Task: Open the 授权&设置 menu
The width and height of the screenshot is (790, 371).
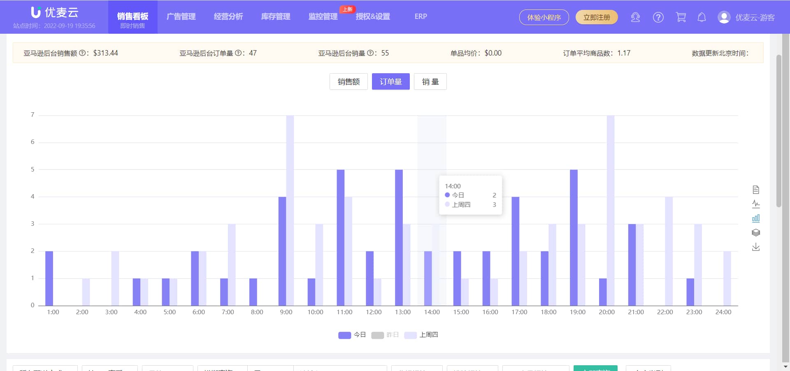Action: pyautogui.click(x=373, y=16)
